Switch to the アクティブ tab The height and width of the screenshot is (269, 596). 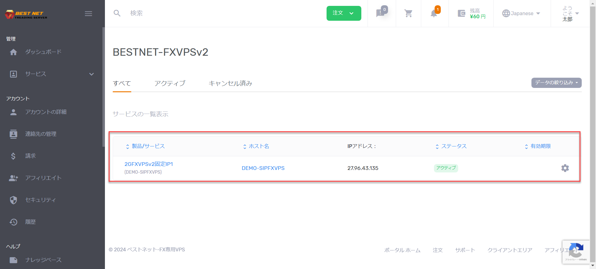(x=170, y=83)
